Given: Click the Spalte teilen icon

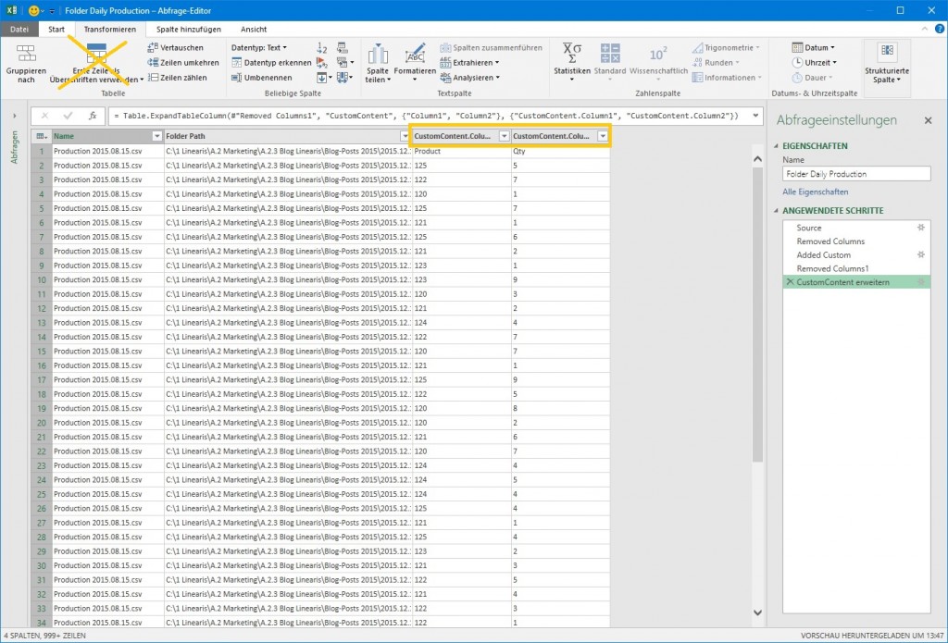Looking at the screenshot, I should tap(377, 54).
